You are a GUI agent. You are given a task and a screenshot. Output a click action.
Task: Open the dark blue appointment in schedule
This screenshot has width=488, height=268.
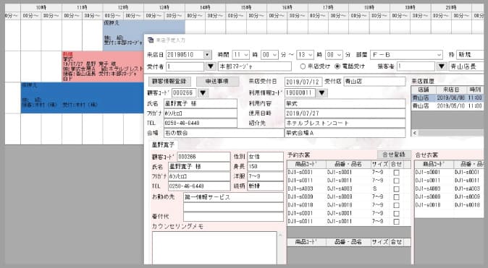click(82, 98)
